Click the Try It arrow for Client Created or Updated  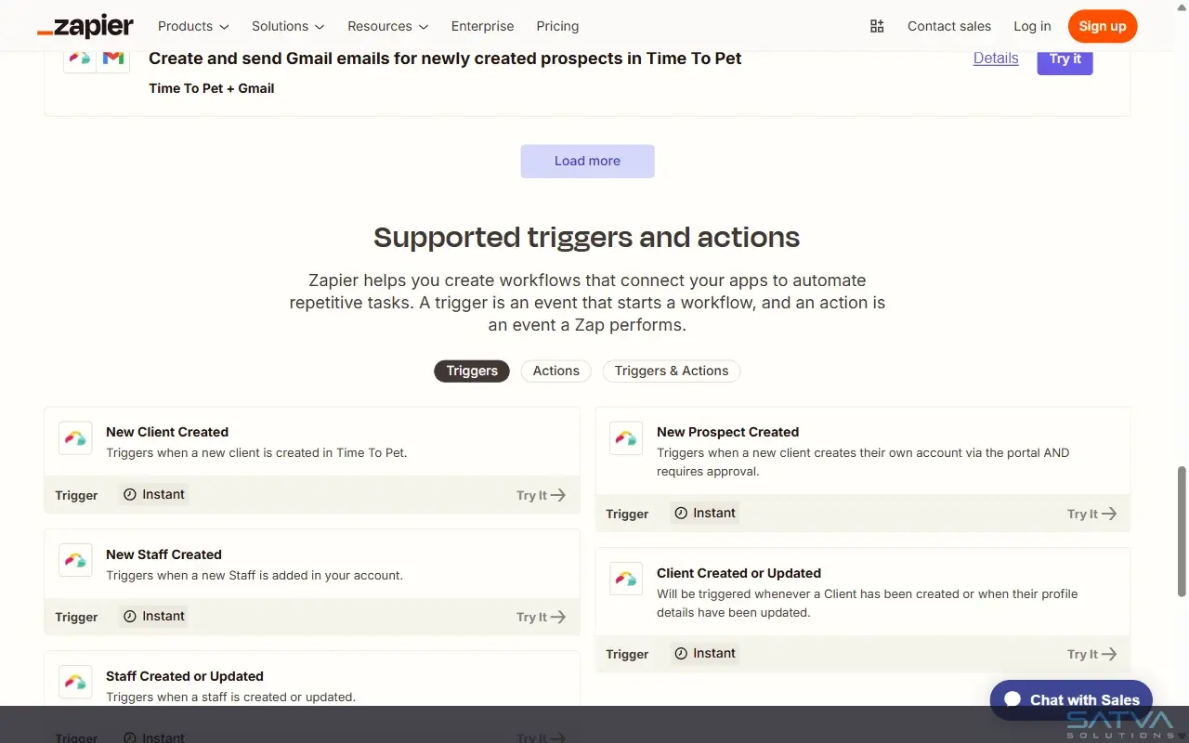point(1110,654)
